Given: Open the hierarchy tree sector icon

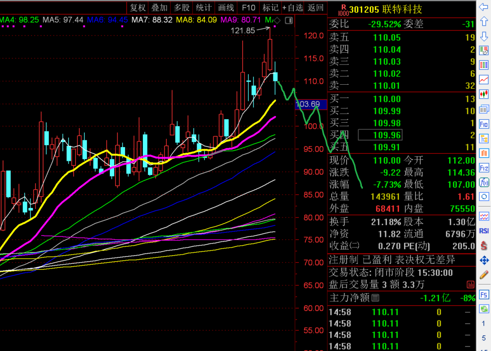Looking at the screenshot, I should [x=484, y=138].
